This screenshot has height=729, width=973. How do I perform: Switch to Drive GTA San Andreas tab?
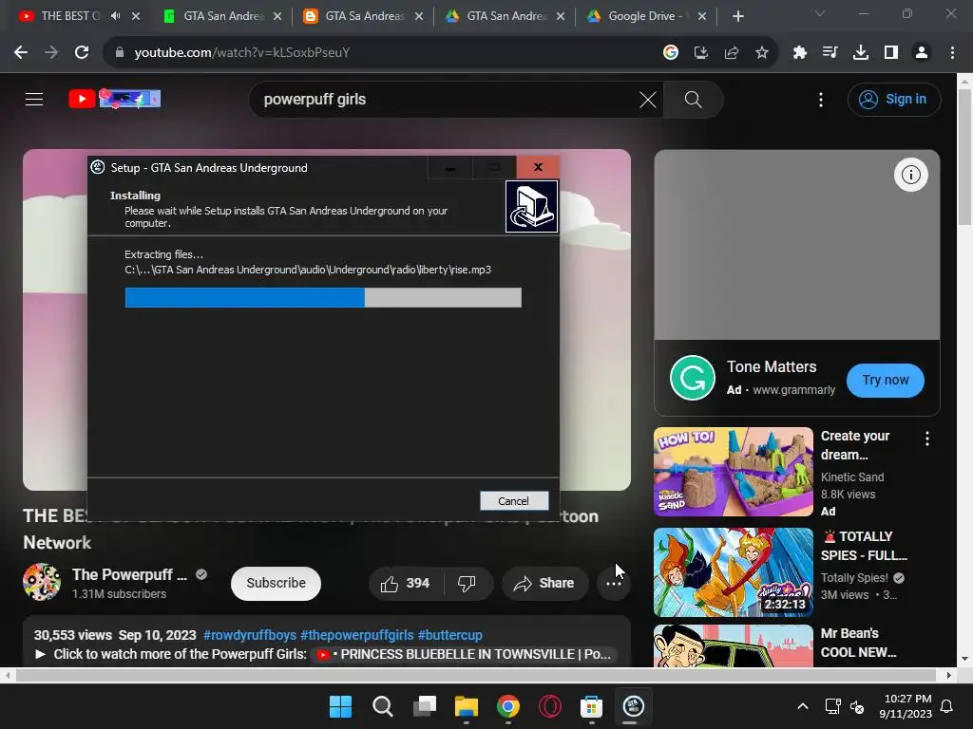point(506,16)
